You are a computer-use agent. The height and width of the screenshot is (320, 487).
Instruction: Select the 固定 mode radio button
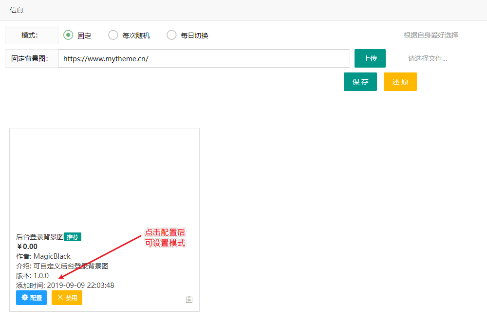click(x=69, y=35)
